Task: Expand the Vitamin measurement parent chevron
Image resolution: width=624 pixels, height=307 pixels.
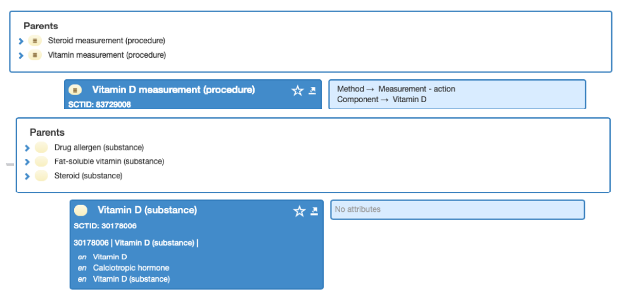Action: [x=21, y=55]
